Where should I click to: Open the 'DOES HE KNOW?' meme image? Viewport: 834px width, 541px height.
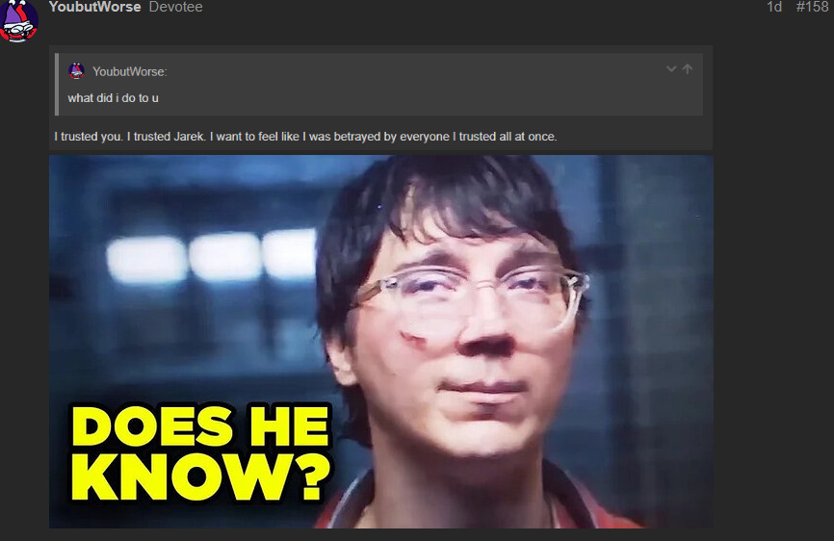point(380,341)
